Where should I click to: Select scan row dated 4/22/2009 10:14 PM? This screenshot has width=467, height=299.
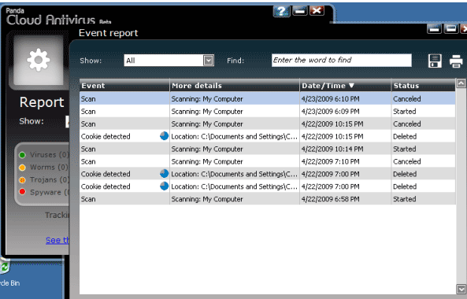click(268, 149)
